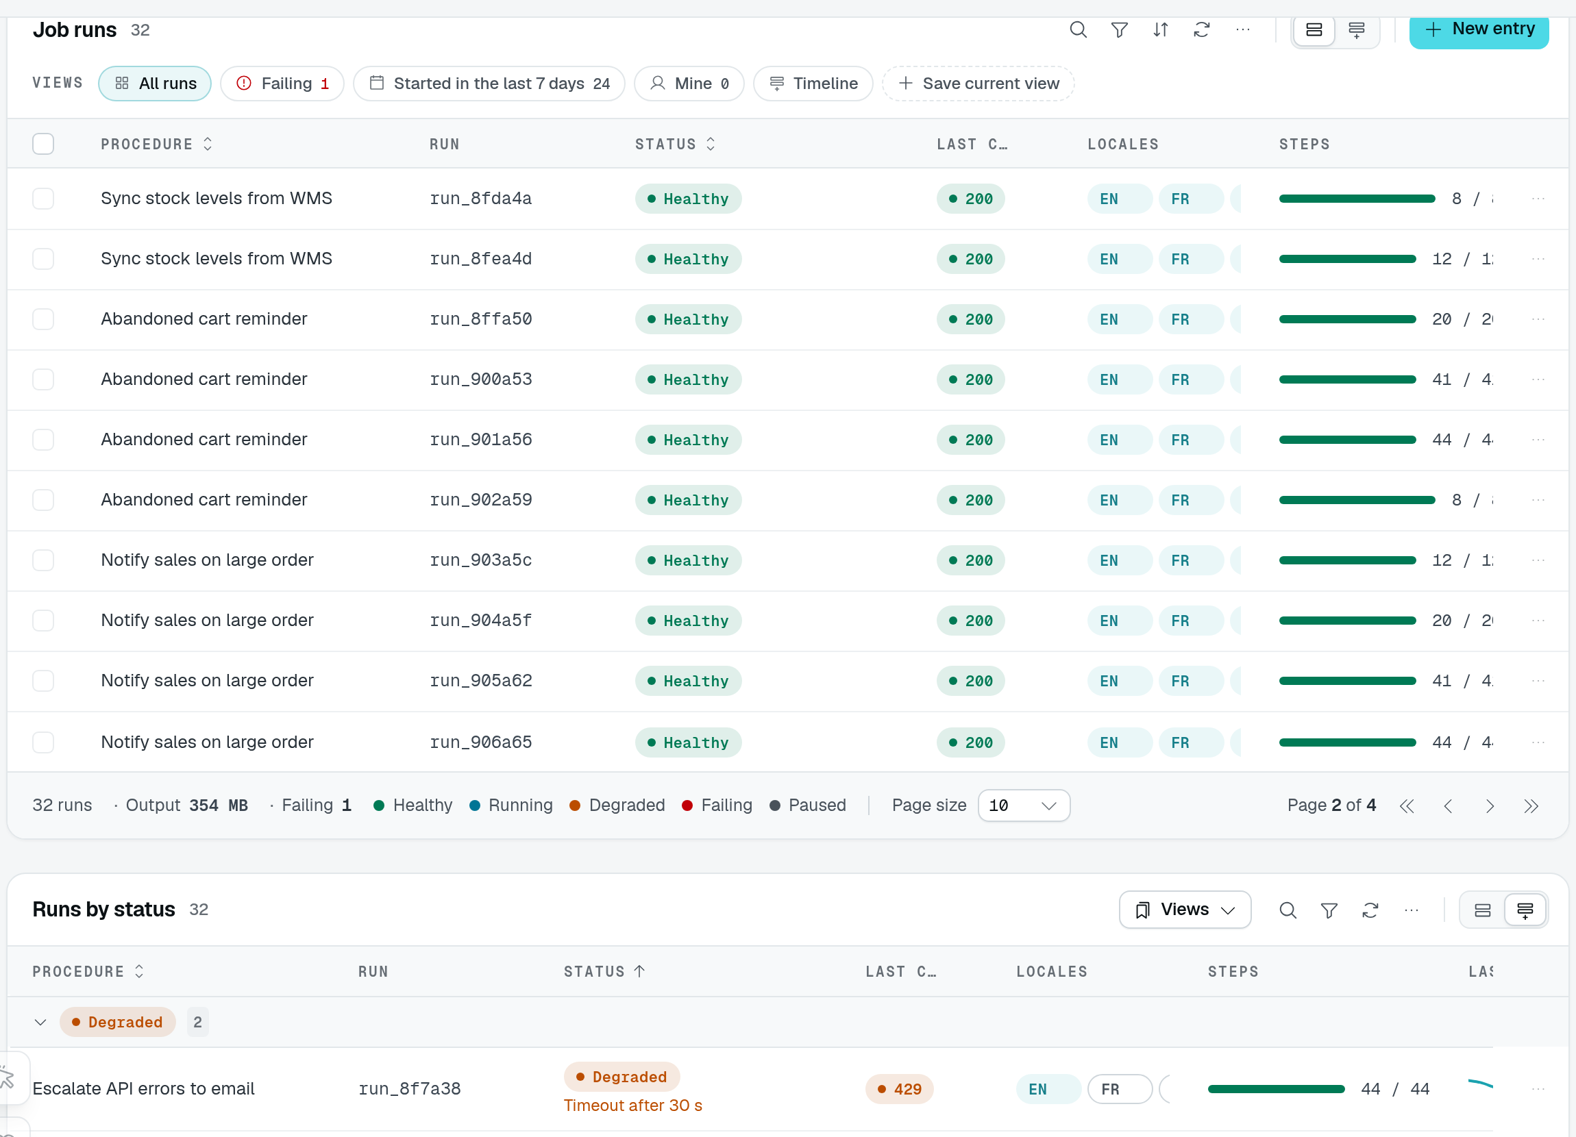Image resolution: width=1576 pixels, height=1137 pixels.
Task: Check the run_901a56 row checkbox
Action: click(43, 440)
